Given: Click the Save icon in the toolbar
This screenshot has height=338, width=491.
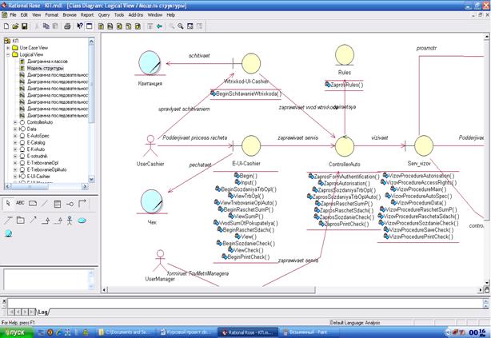Looking at the screenshot, I should [26, 26].
